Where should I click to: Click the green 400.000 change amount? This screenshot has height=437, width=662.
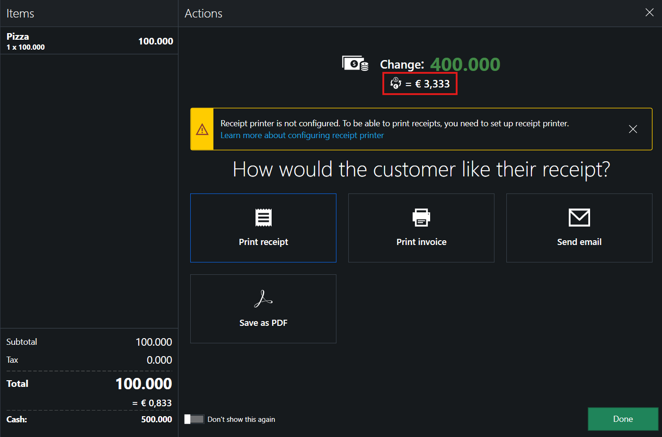click(x=465, y=64)
